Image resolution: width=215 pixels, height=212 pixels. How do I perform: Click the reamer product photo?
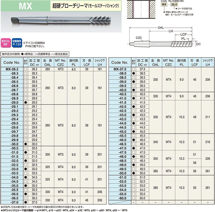[x=60, y=20]
